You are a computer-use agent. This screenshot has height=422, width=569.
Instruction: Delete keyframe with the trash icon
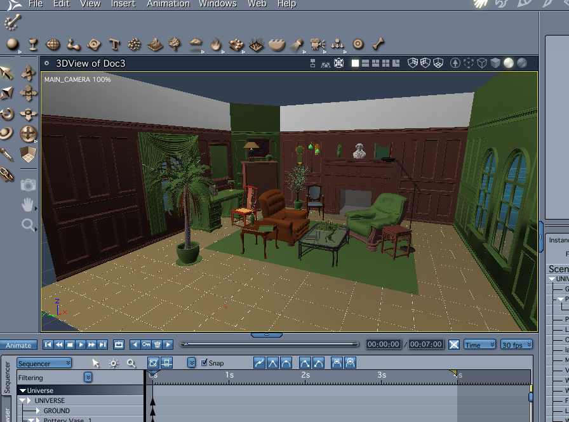click(157, 345)
